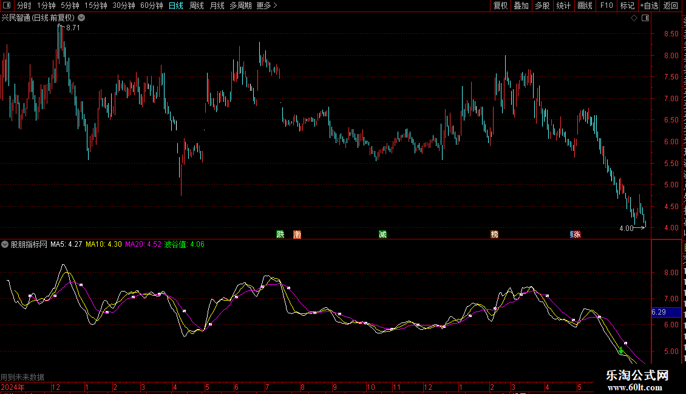Click the 股朋指标网 indicator name
This screenshot has width=686, height=394.
[x=29, y=244]
